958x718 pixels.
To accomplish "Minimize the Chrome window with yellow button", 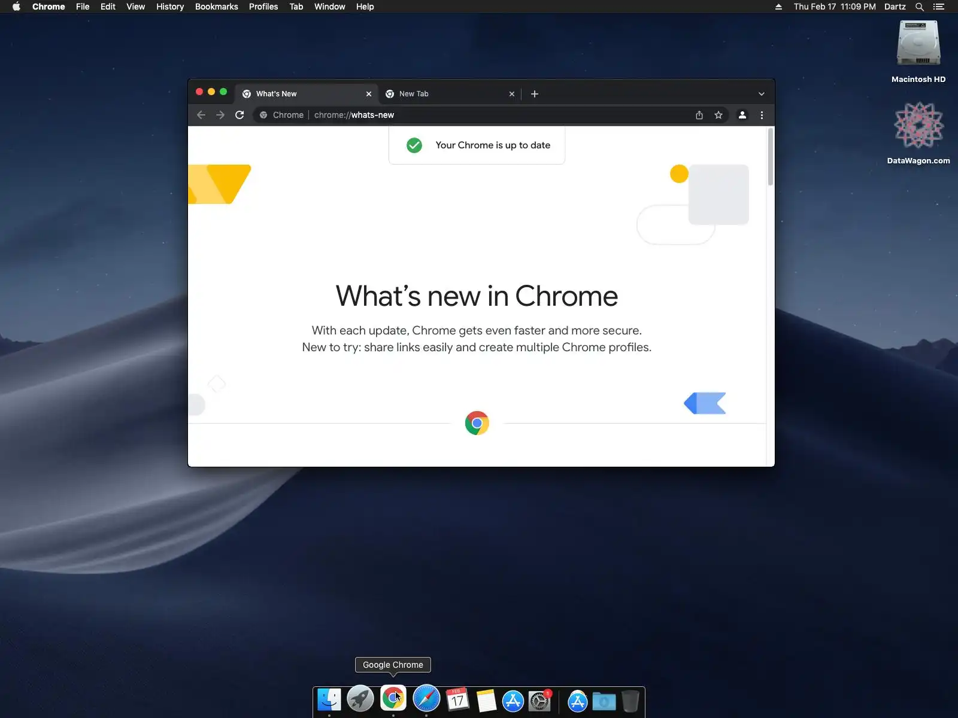I will pos(211,92).
